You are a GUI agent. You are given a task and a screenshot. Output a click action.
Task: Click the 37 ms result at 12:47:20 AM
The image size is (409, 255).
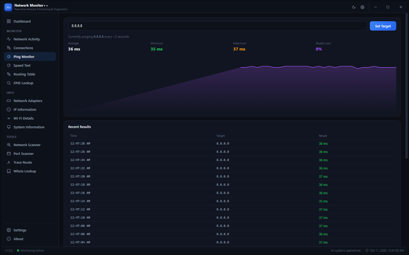323,177
